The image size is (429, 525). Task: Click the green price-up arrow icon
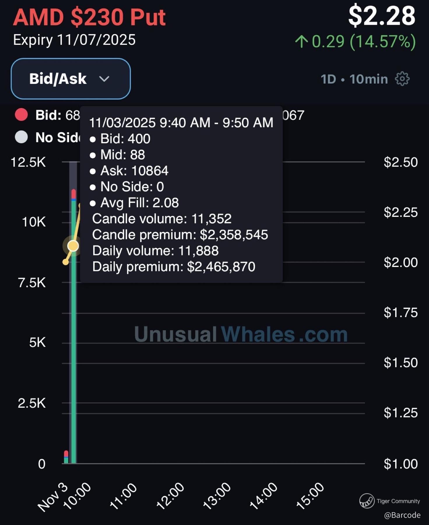[x=301, y=41]
